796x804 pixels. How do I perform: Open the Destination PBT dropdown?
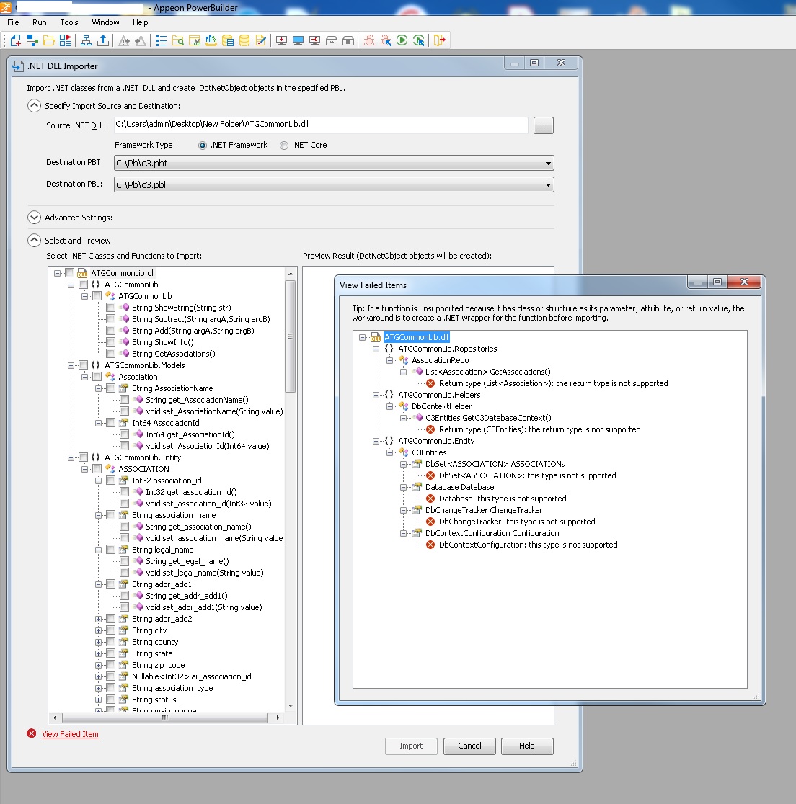tap(549, 164)
